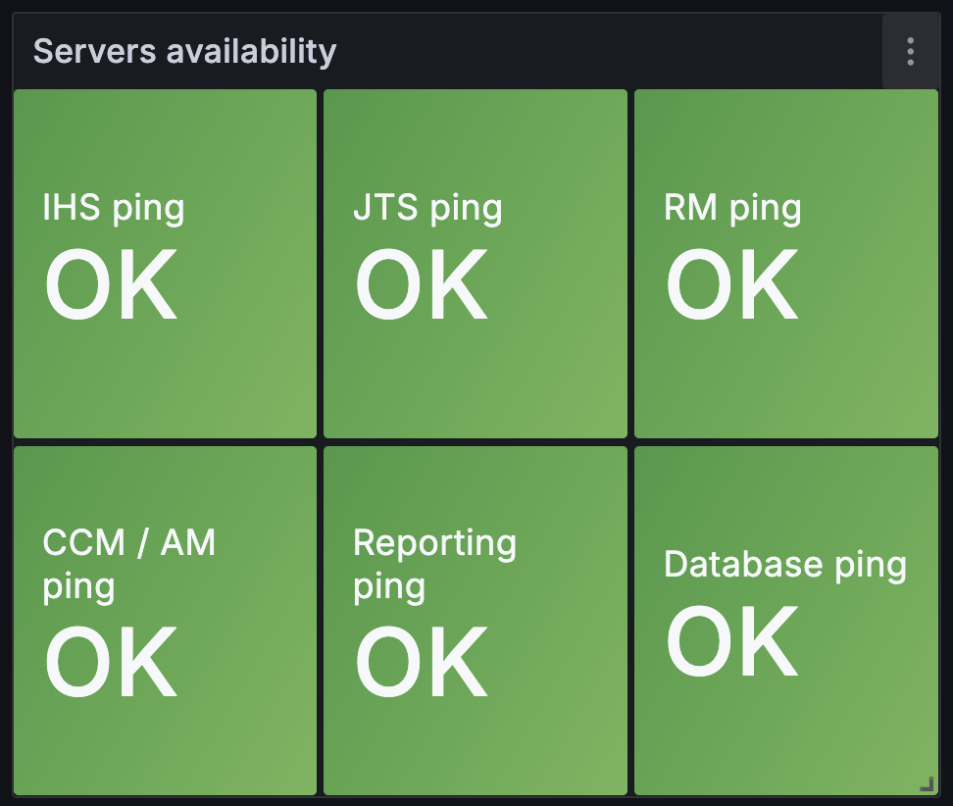This screenshot has height=806, width=953.
Task: Select the JTS ping status tile
Action: 476,263
